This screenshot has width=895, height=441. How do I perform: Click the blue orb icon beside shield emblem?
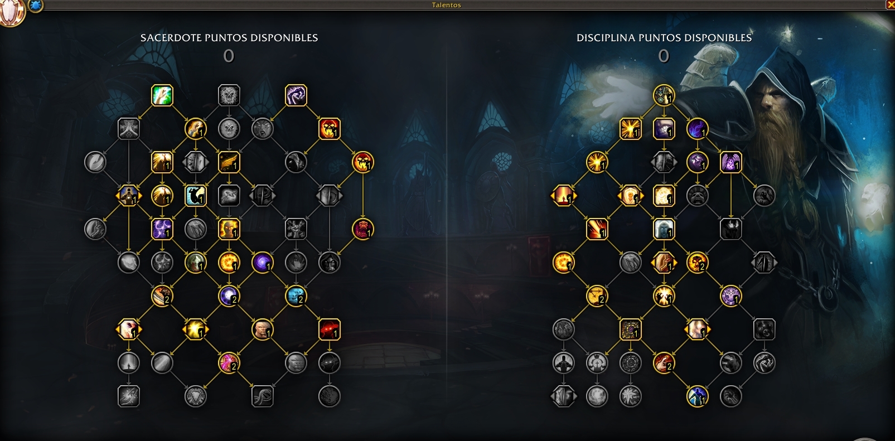coord(36,6)
